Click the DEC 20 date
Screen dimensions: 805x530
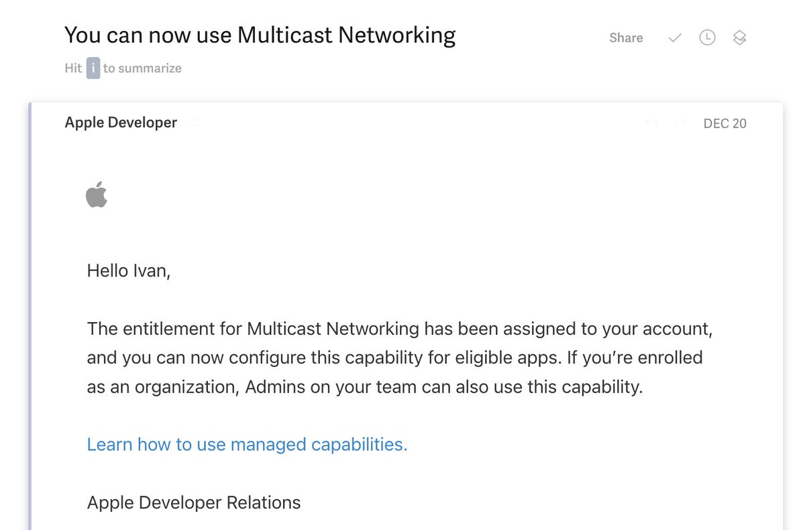724,123
